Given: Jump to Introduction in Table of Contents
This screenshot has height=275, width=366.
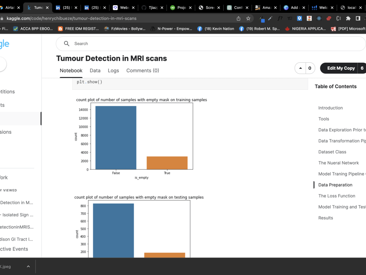Looking at the screenshot, I should click(x=330, y=108).
